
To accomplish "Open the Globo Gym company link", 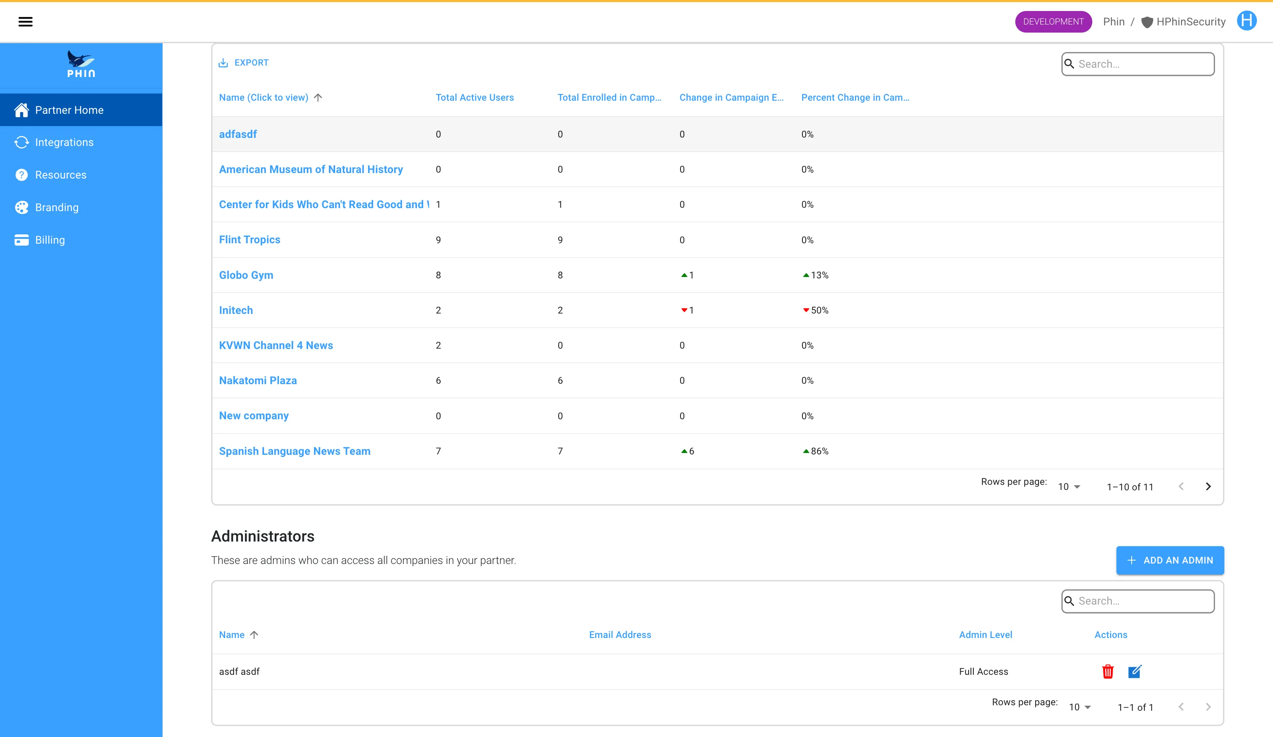I will coord(246,275).
